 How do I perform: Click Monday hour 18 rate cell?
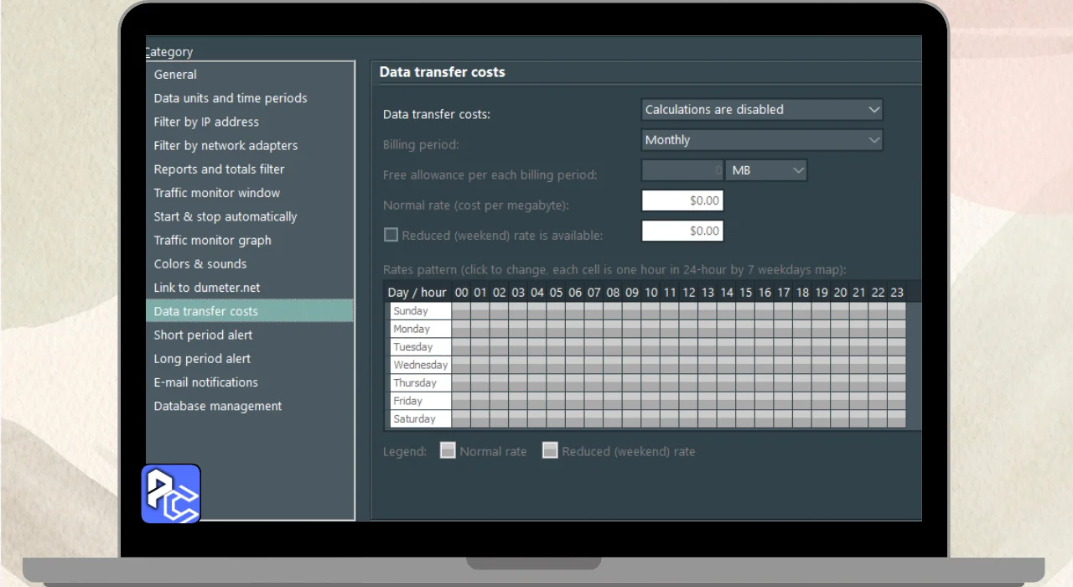(x=802, y=329)
